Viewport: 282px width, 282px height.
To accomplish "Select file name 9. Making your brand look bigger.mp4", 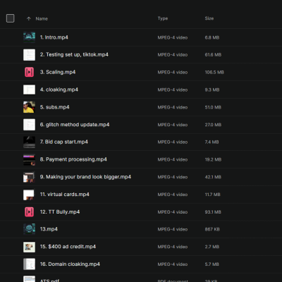I will [x=85, y=177].
